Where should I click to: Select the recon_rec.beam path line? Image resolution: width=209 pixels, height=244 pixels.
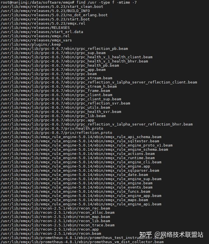point(55,208)
